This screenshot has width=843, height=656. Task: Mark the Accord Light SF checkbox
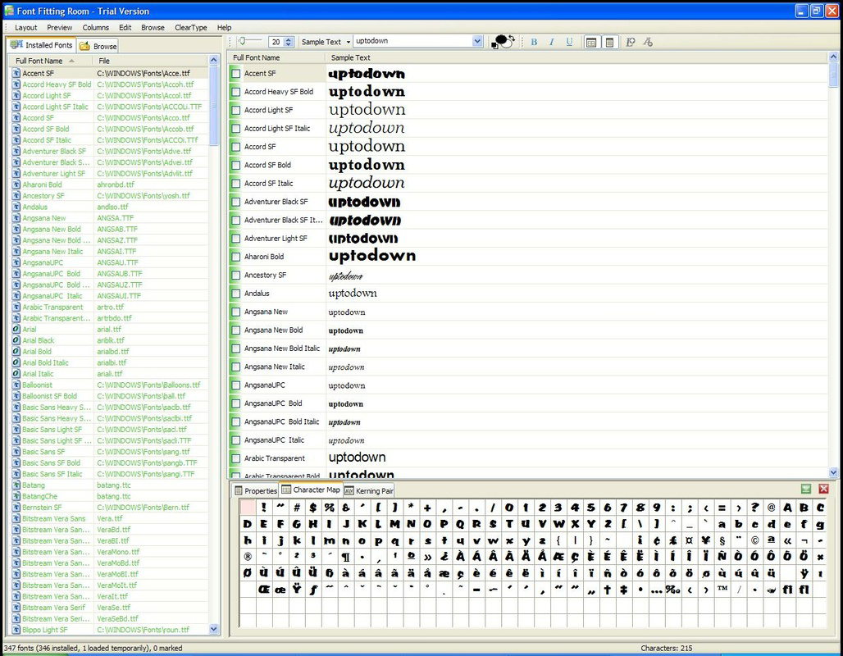pyautogui.click(x=235, y=110)
